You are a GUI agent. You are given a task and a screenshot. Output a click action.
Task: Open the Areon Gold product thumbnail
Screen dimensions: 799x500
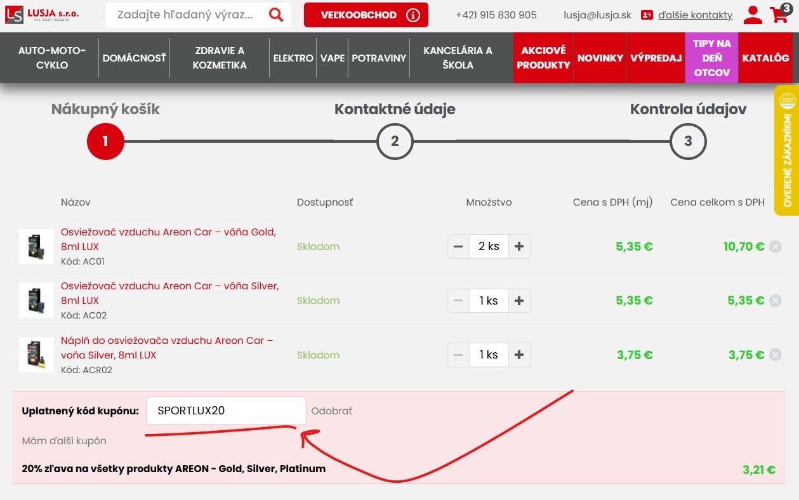[36, 246]
